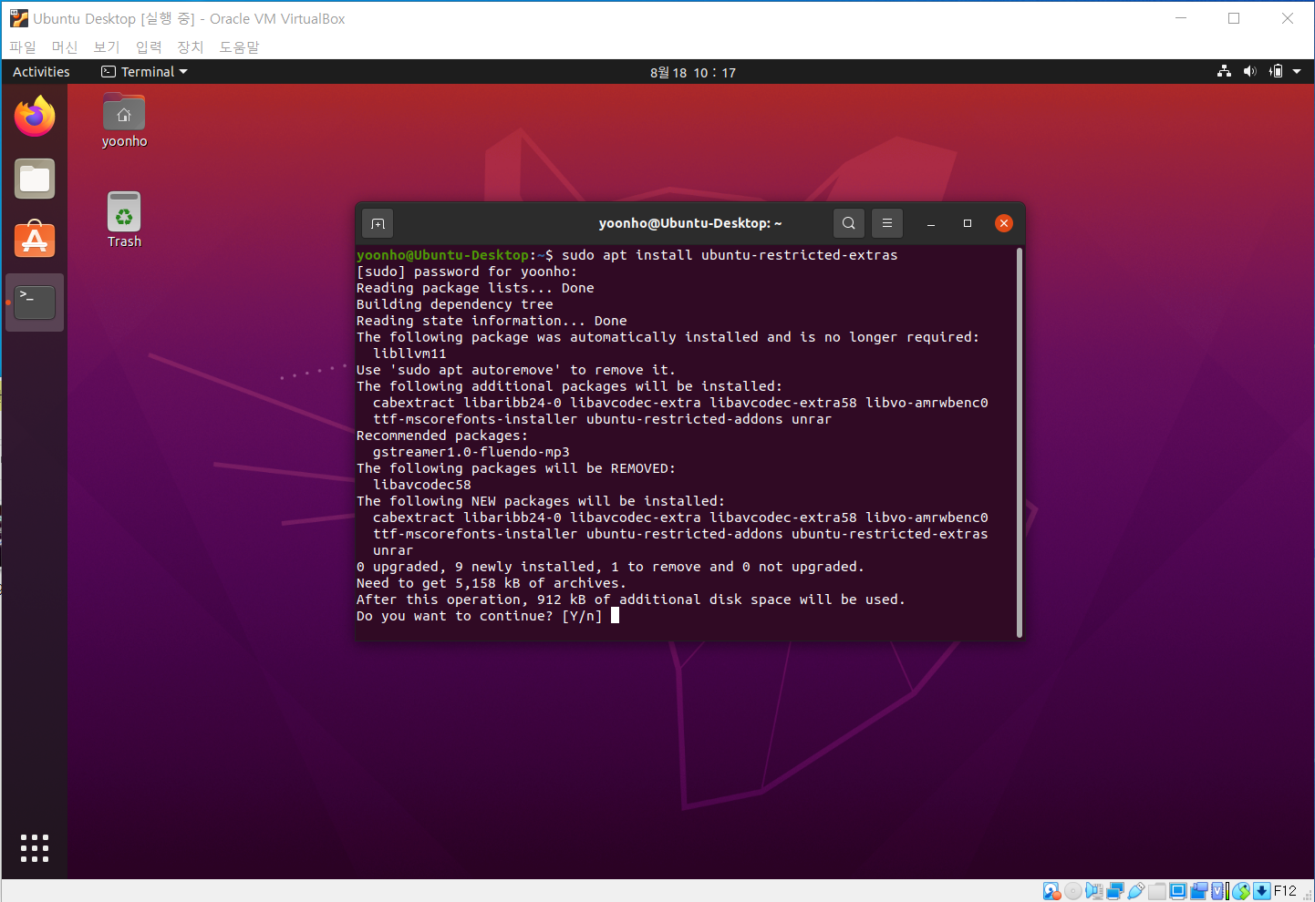Click VirtualBox display indicator in status bar
The height and width of the screenshot is (902, 1315).
tap(1178, 891)
